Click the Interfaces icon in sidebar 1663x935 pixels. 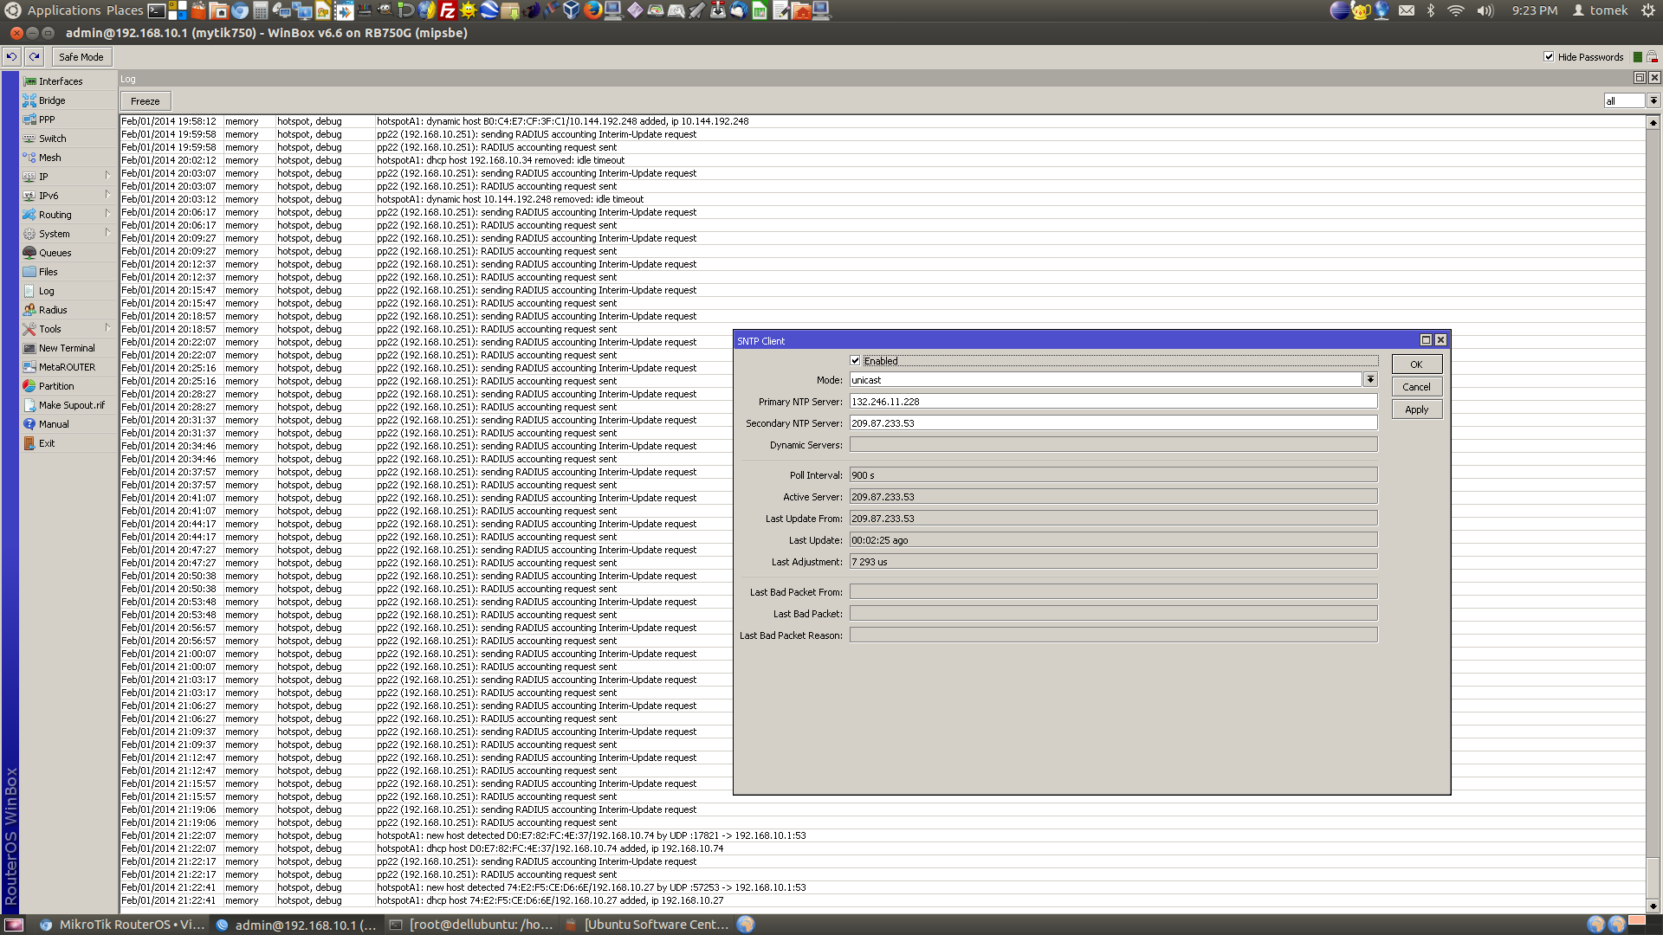pos(29,81)
